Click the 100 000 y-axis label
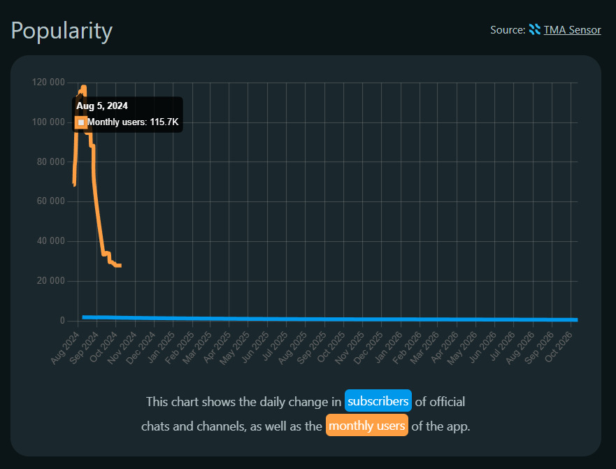This screenshot has width=616, height=469. tap(48, 122)
